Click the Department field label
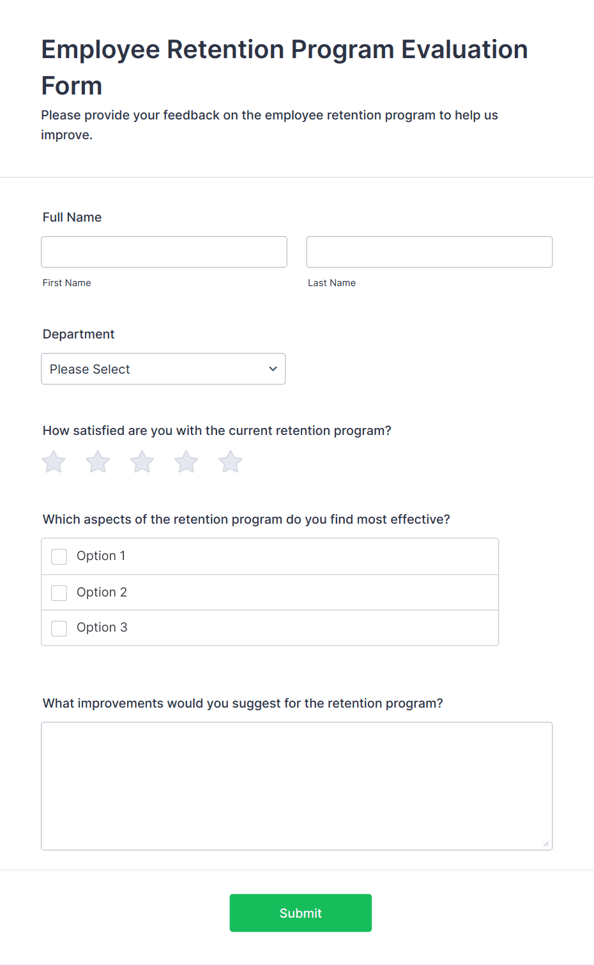Screen dimensions: 594x965 click(79, 334)
